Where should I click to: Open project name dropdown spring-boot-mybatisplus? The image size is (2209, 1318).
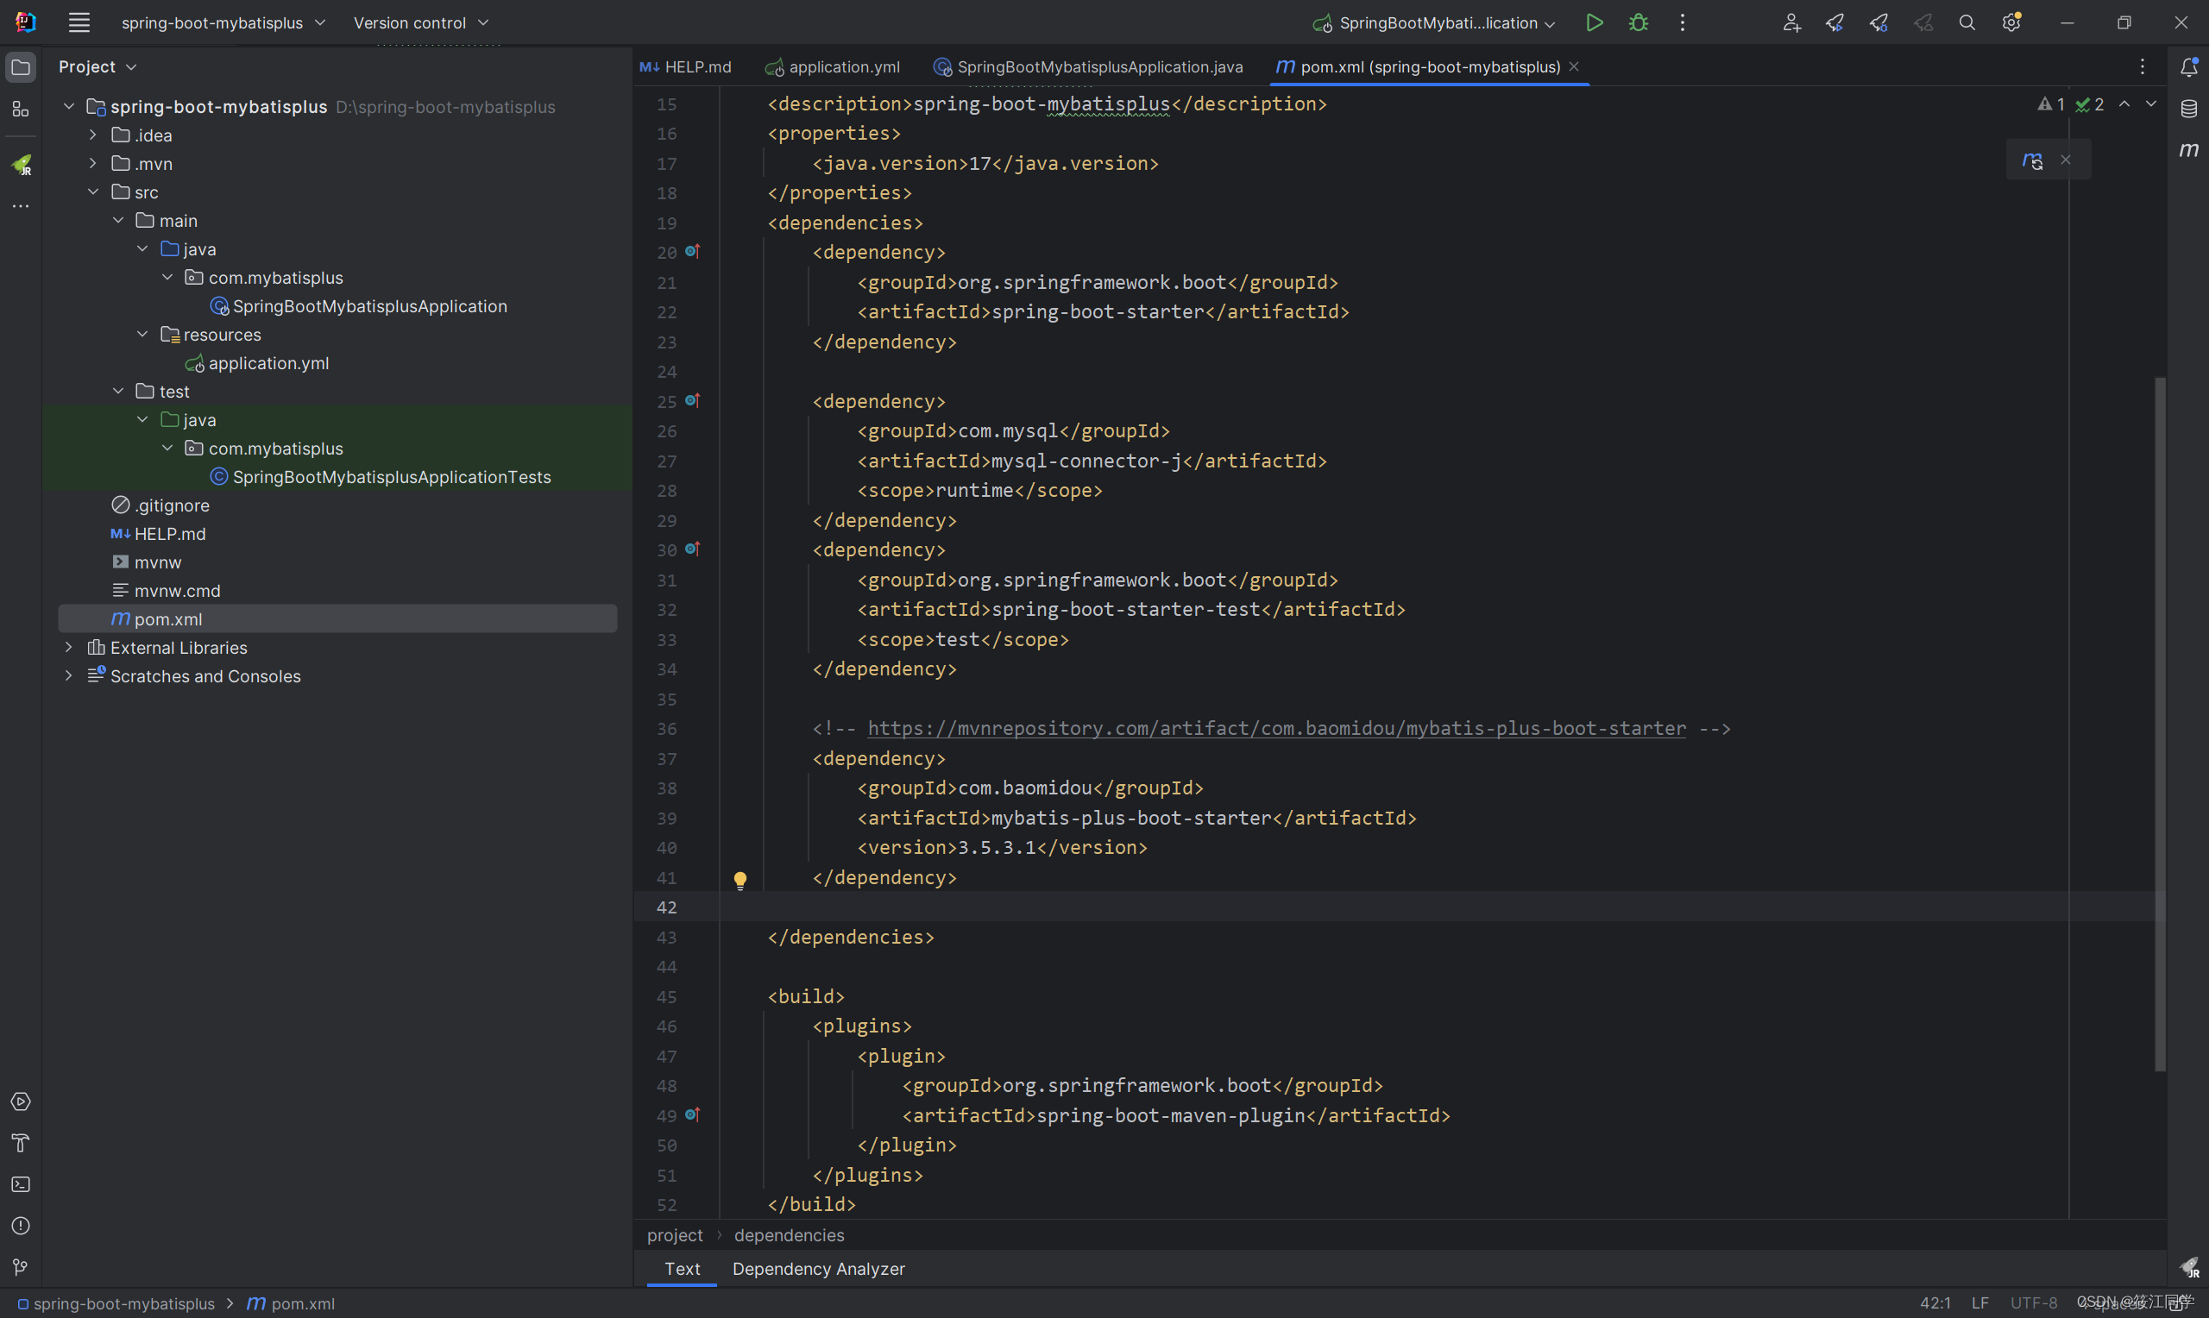click(223, 23)
